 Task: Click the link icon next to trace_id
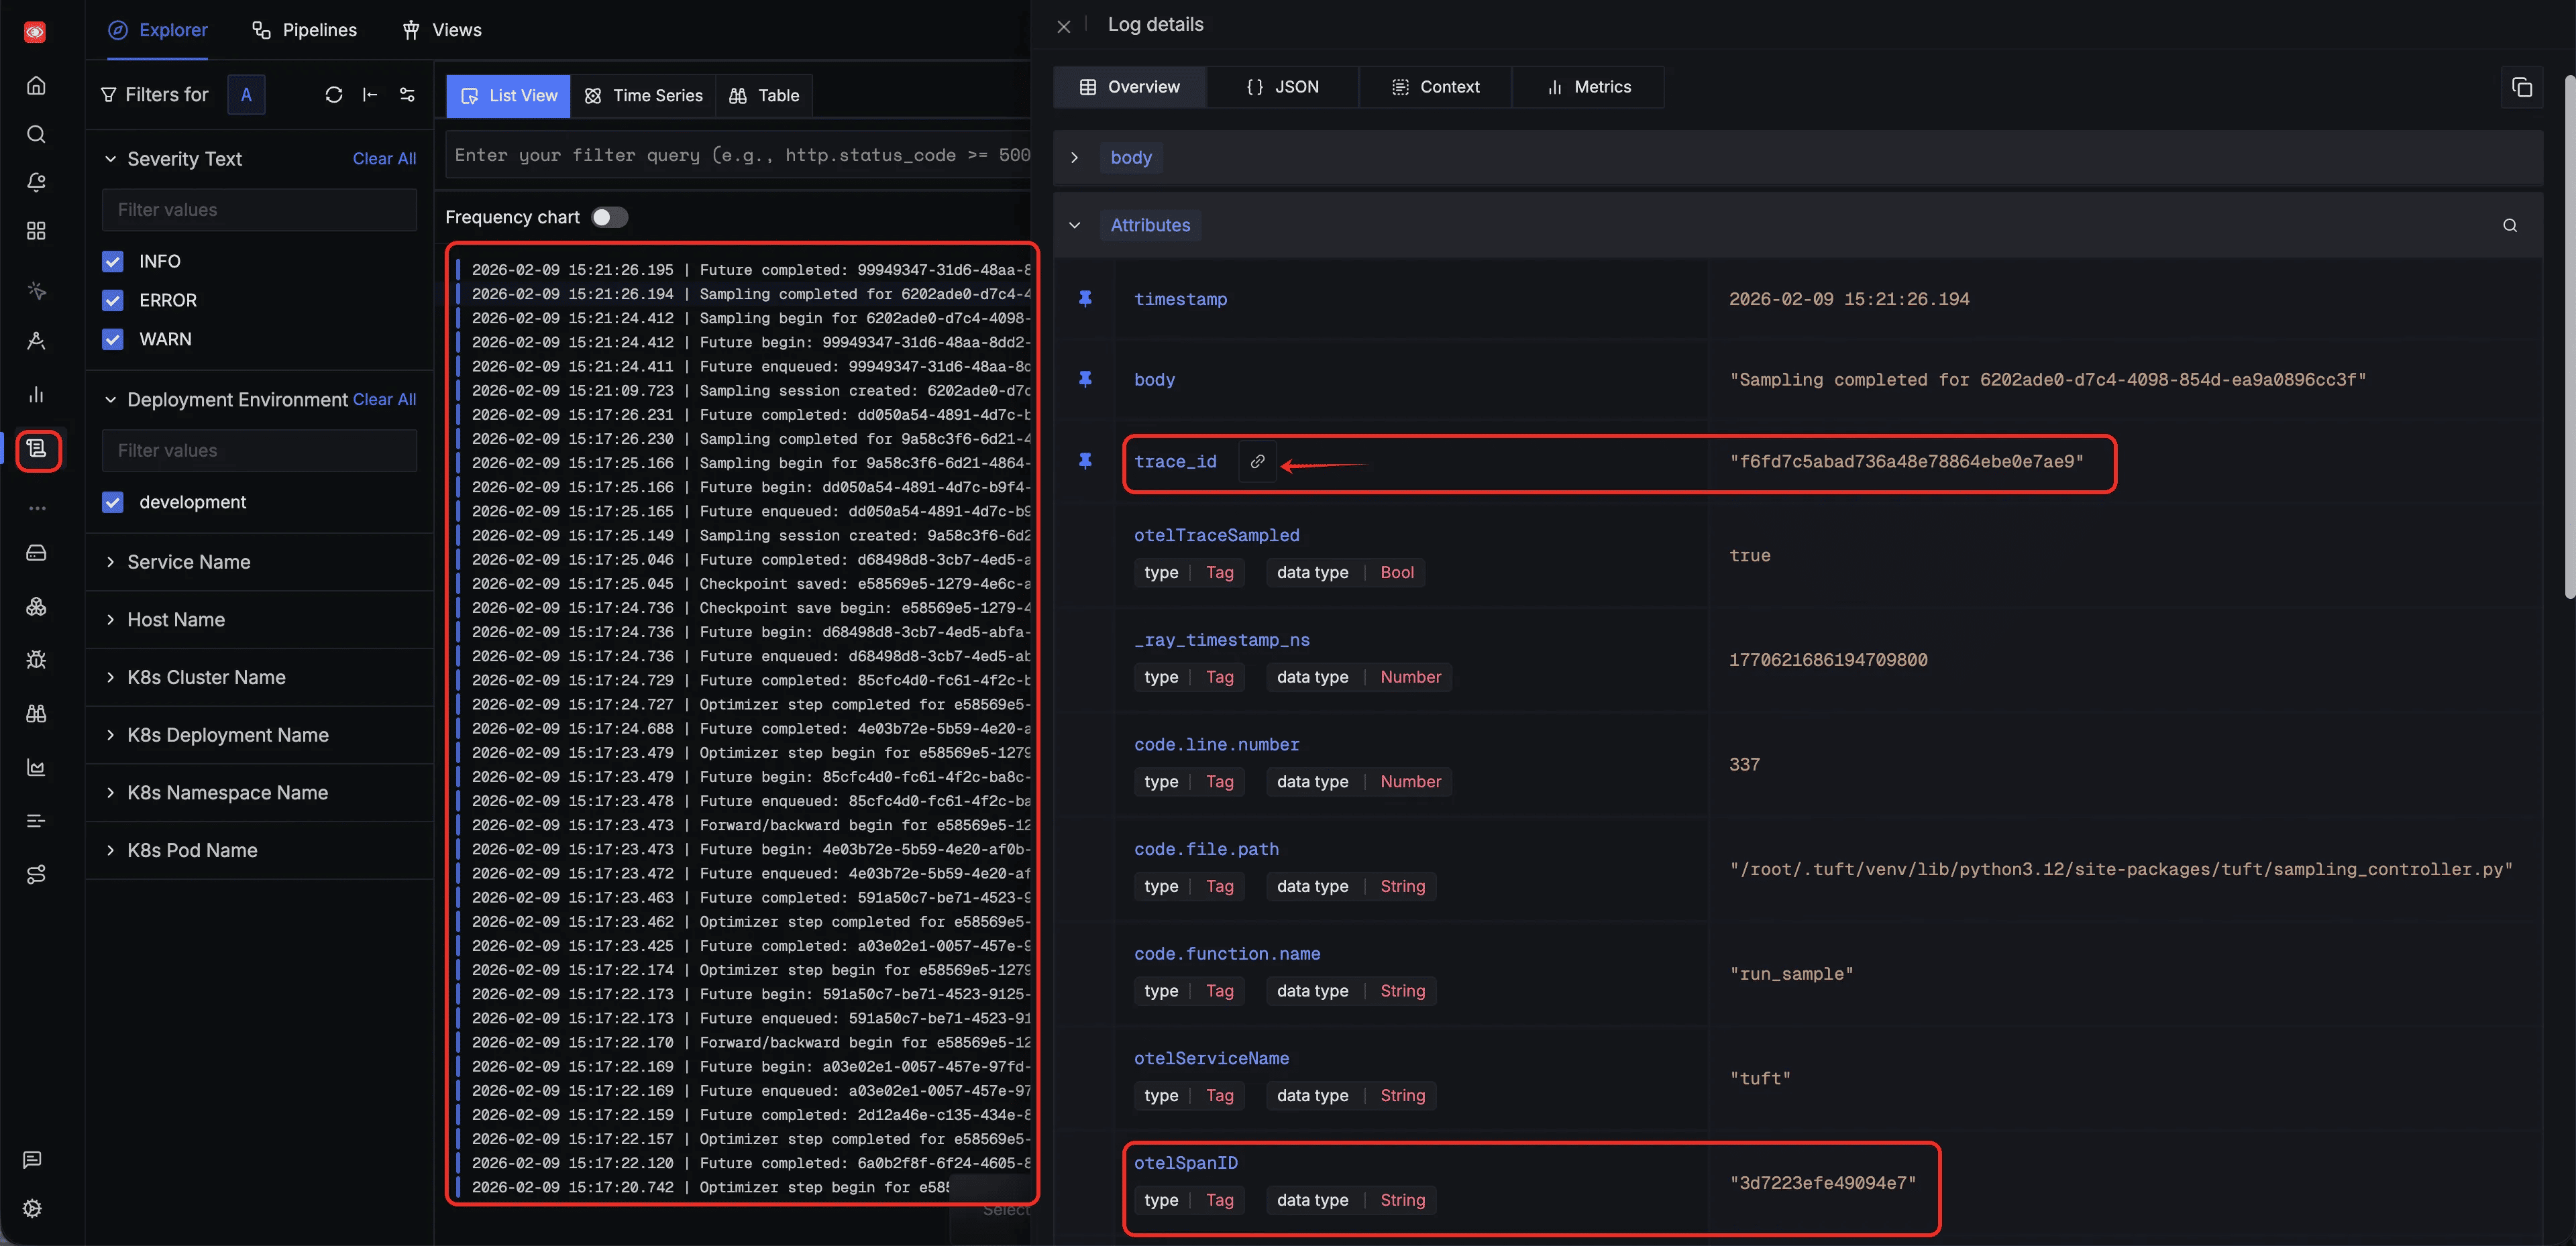(x=1257, y=461)
